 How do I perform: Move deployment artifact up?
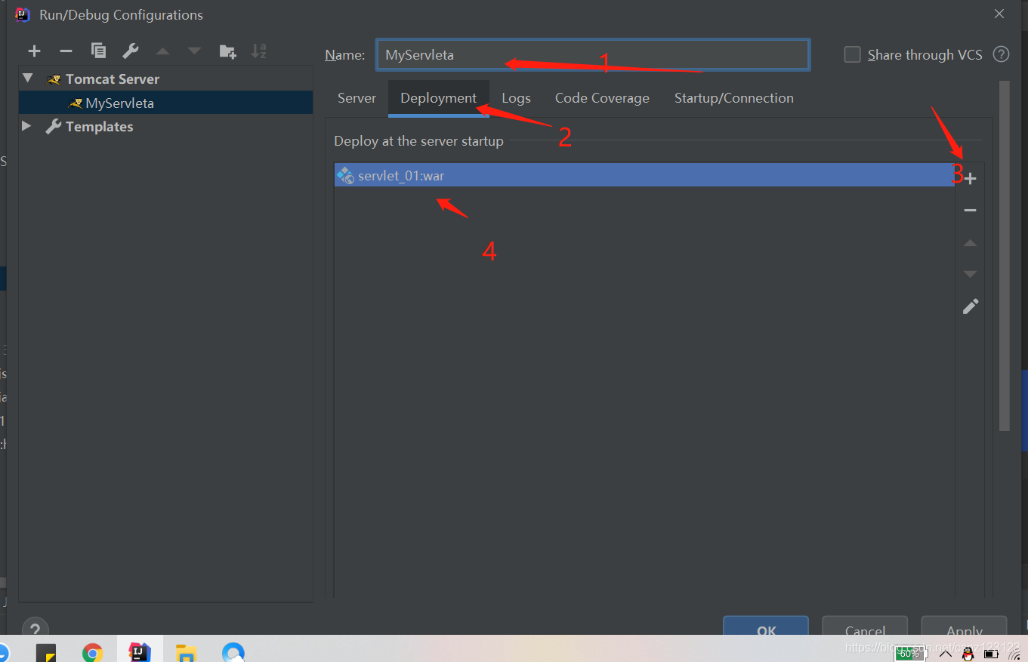971,243
